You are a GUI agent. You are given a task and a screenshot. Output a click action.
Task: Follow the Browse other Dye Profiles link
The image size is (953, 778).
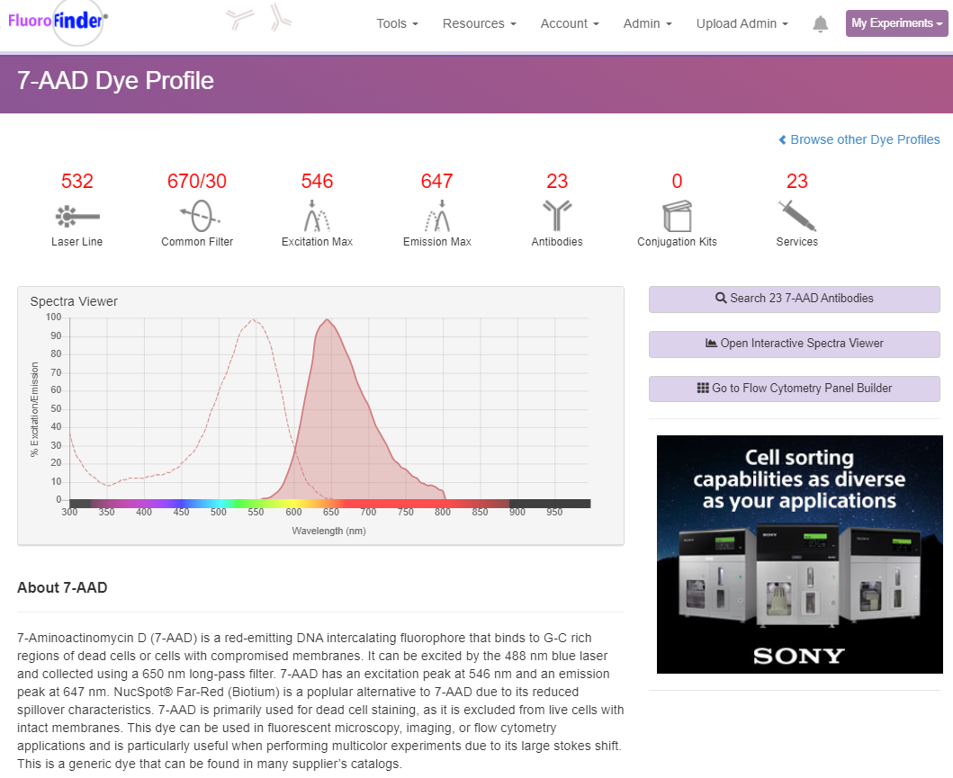(x=859, y=139)
